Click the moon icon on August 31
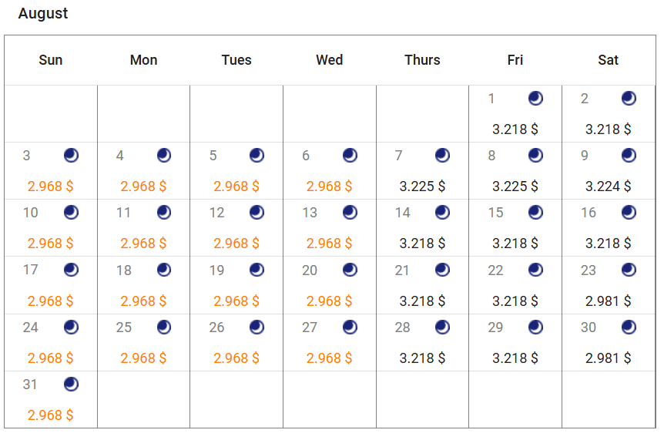 [x=71, y=384]
